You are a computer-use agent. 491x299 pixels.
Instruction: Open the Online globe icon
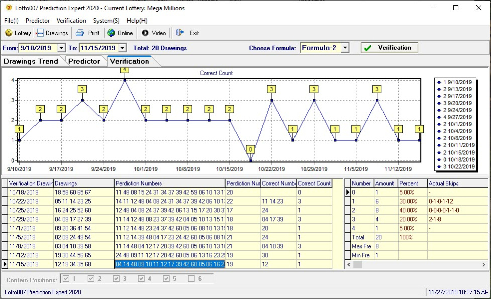[111, 33]
